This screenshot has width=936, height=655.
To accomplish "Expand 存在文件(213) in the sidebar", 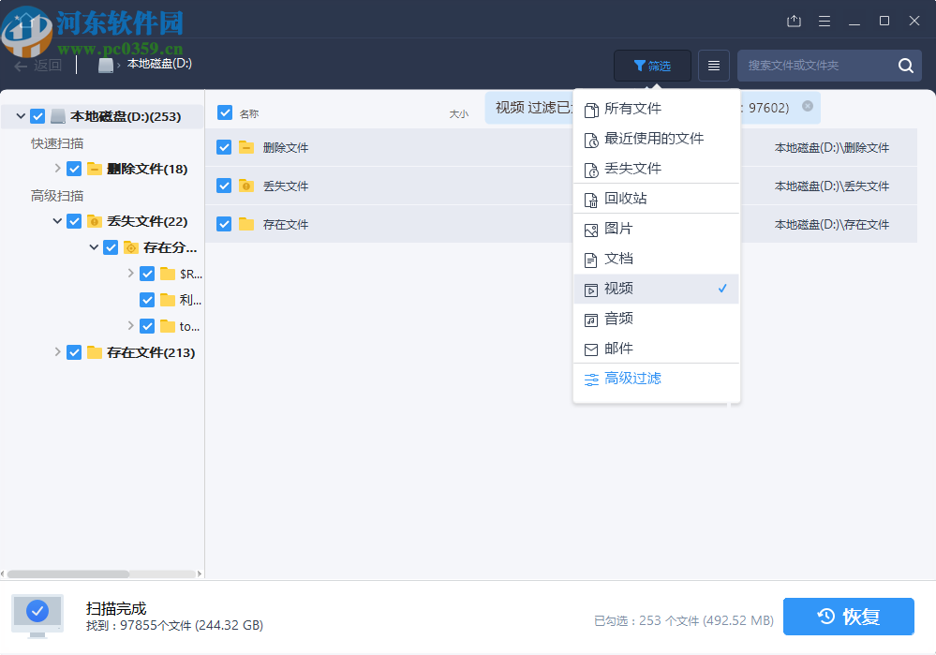I will tap(57, 351).
